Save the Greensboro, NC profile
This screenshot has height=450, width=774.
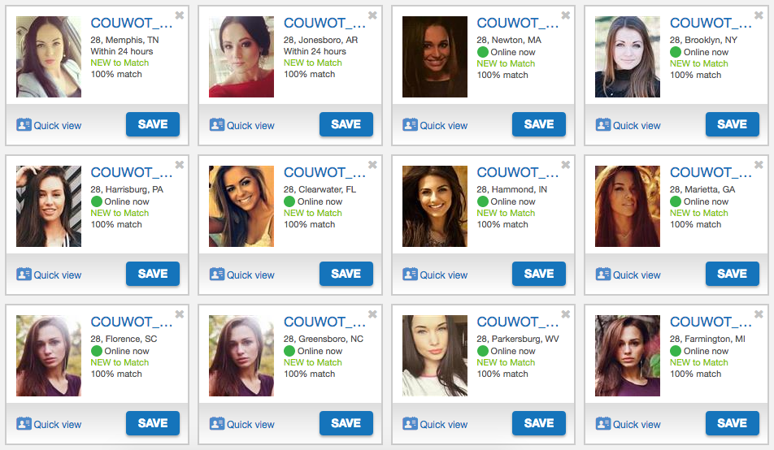tap(346, 423)
